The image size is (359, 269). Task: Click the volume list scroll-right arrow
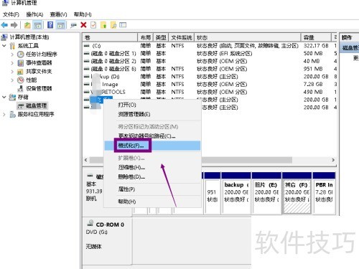click(x=333, y=160)
